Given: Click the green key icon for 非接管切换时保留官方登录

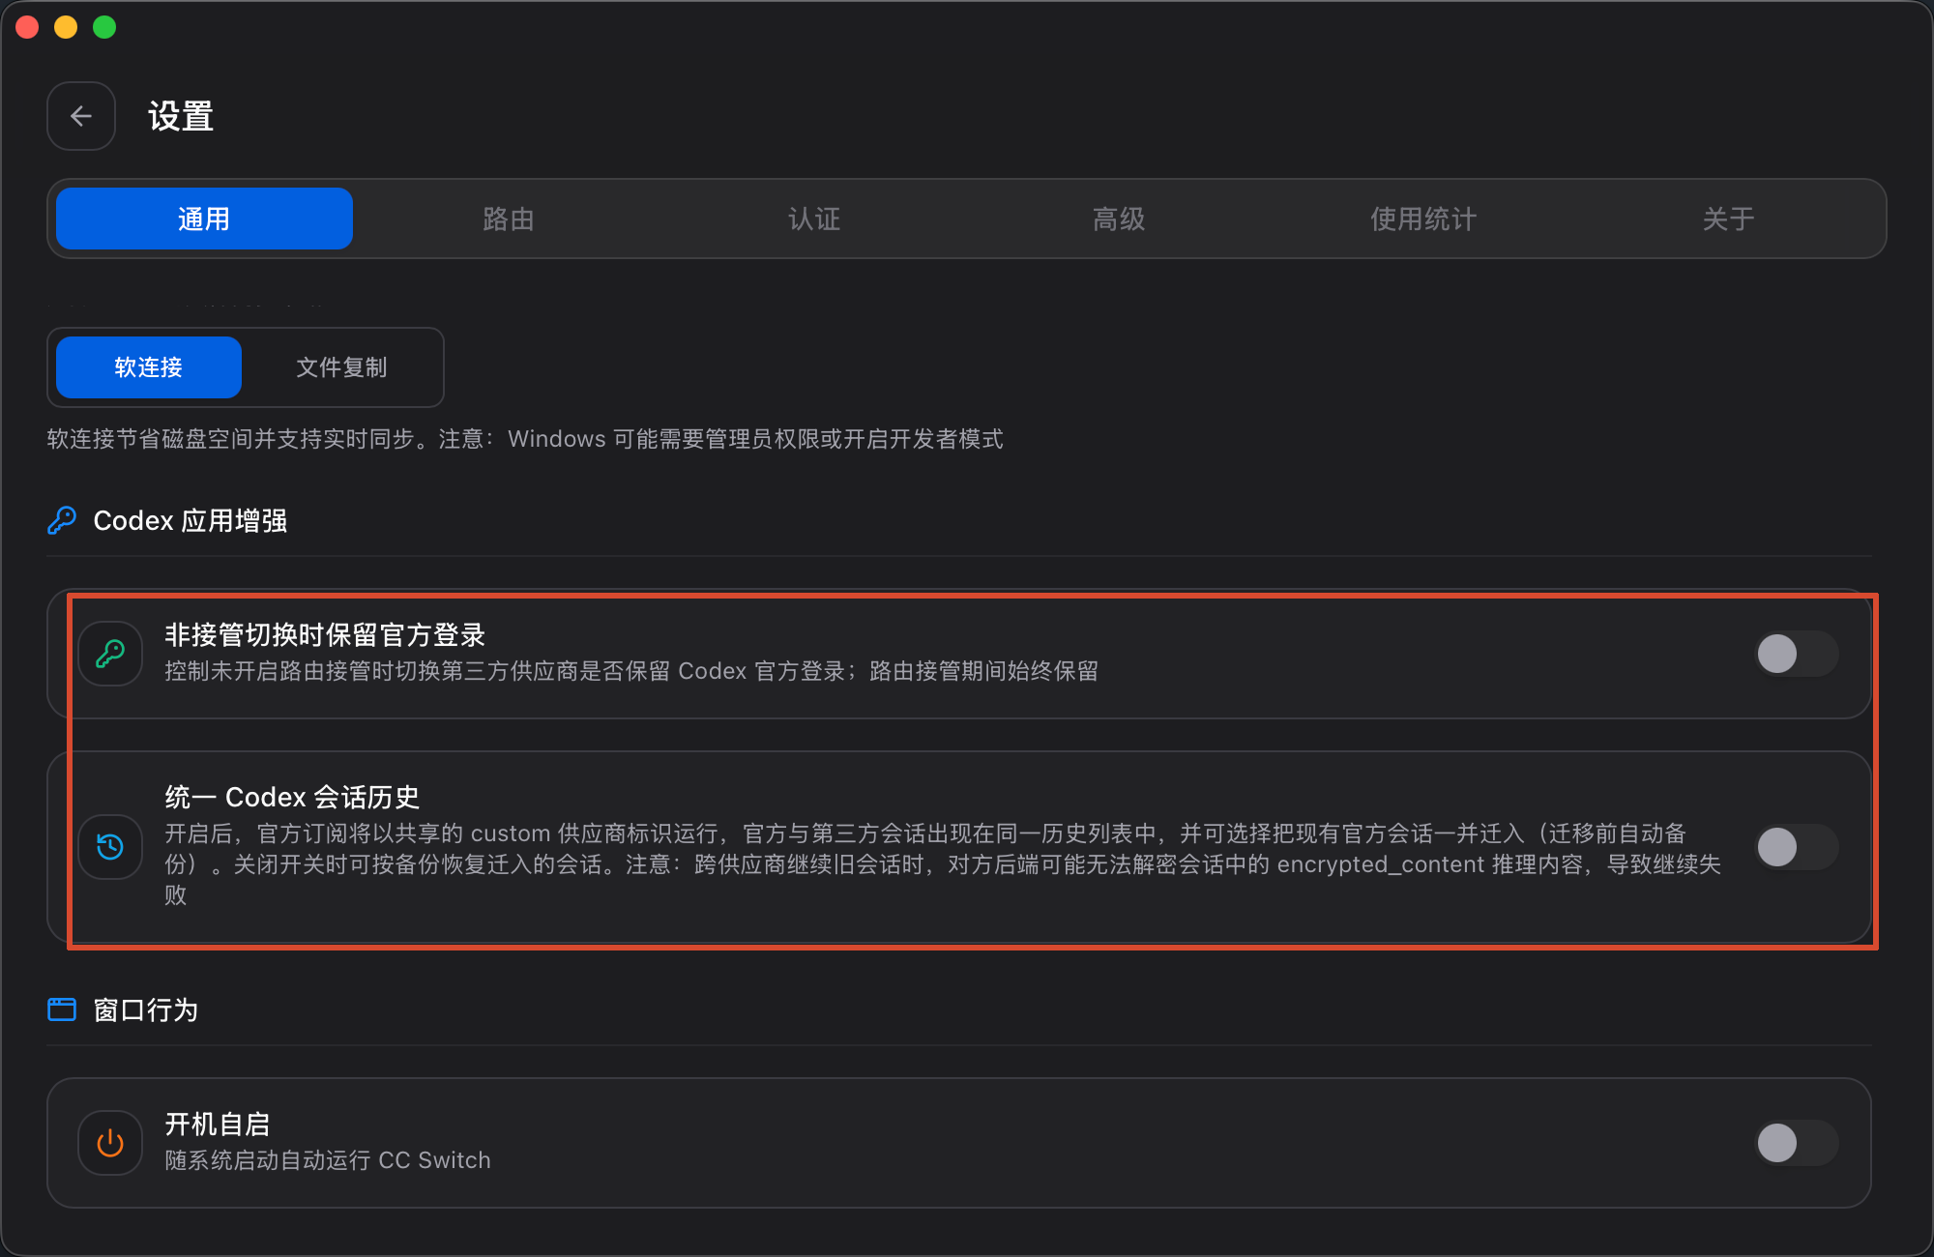Looking at the screenshot, I should pos(110,654).
